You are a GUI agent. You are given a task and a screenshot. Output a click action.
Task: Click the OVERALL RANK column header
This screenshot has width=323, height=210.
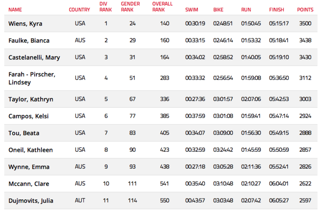pos(163,7)
